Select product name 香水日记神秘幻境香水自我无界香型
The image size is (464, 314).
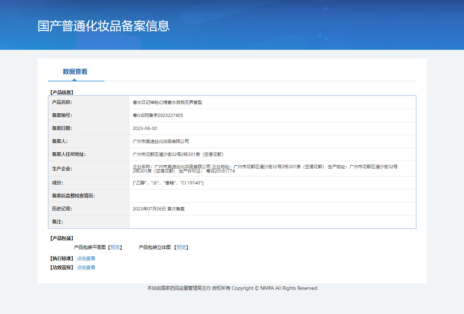pos(168,103)
